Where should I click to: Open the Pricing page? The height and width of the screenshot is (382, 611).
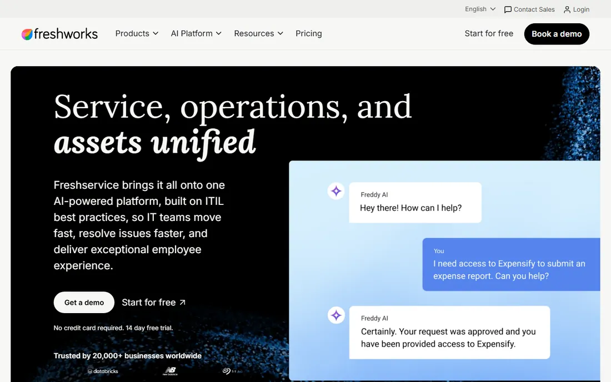coord(309,33)
